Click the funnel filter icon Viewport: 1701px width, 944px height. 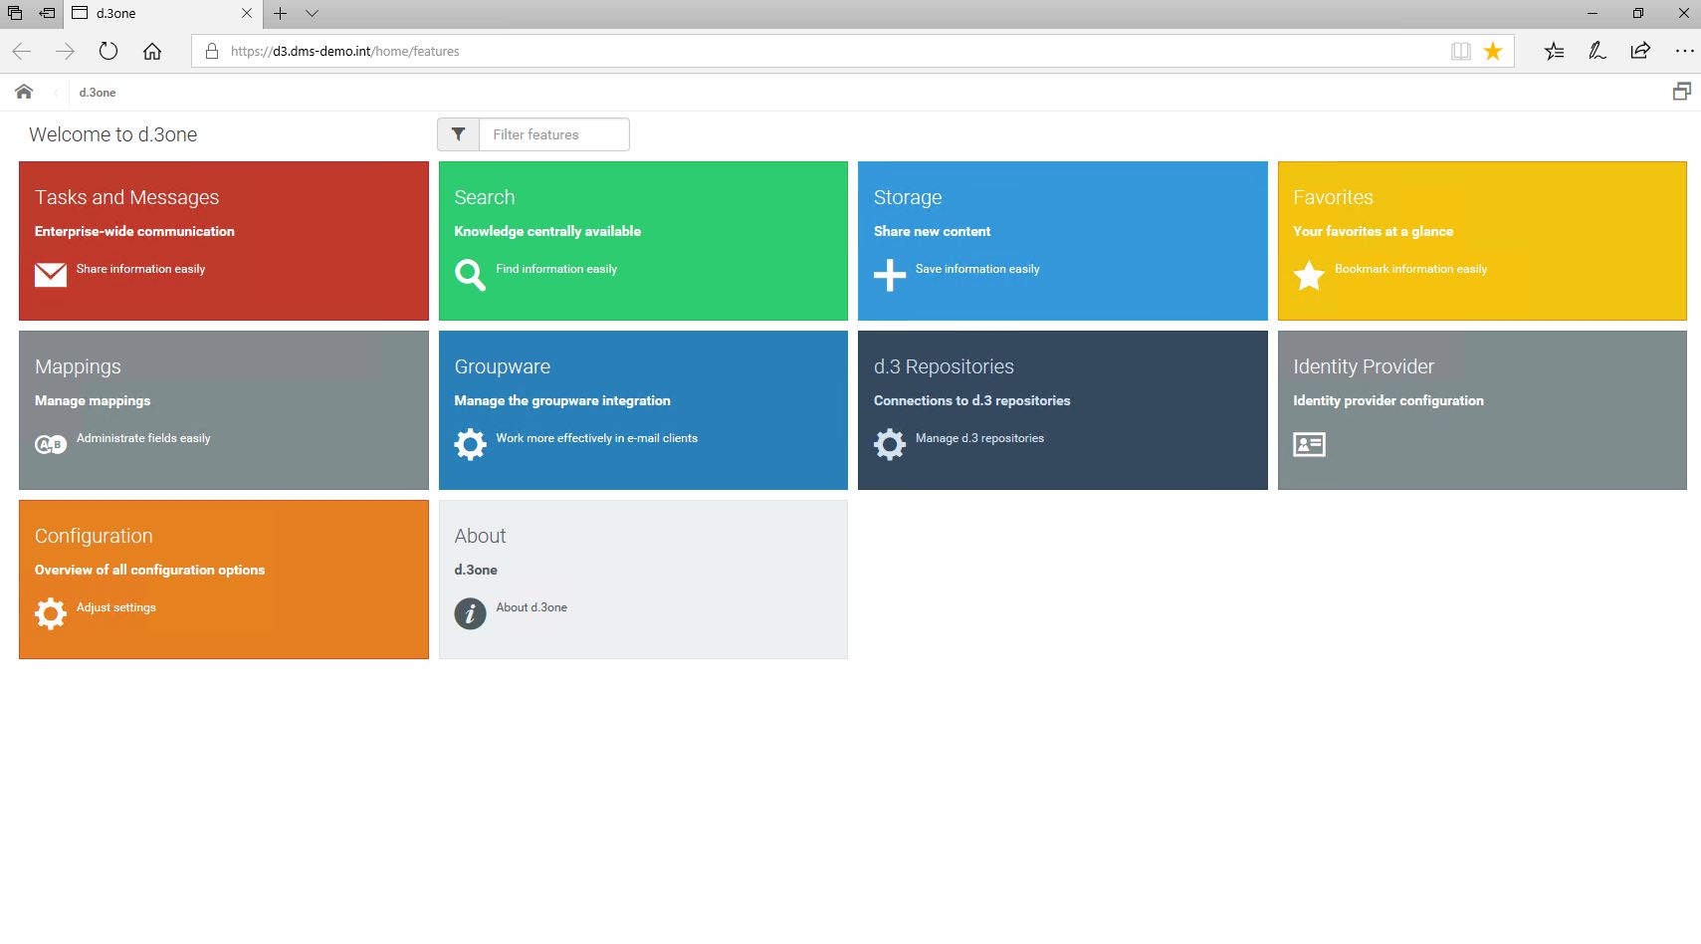458,134
